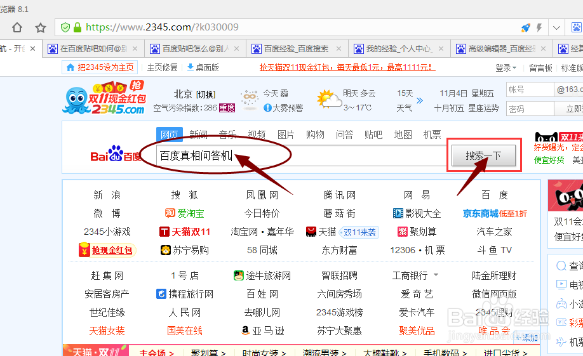Expand the 工商银行 dropdown arrow
Viewport: 583px width, 356px height.
click(436, 275)
